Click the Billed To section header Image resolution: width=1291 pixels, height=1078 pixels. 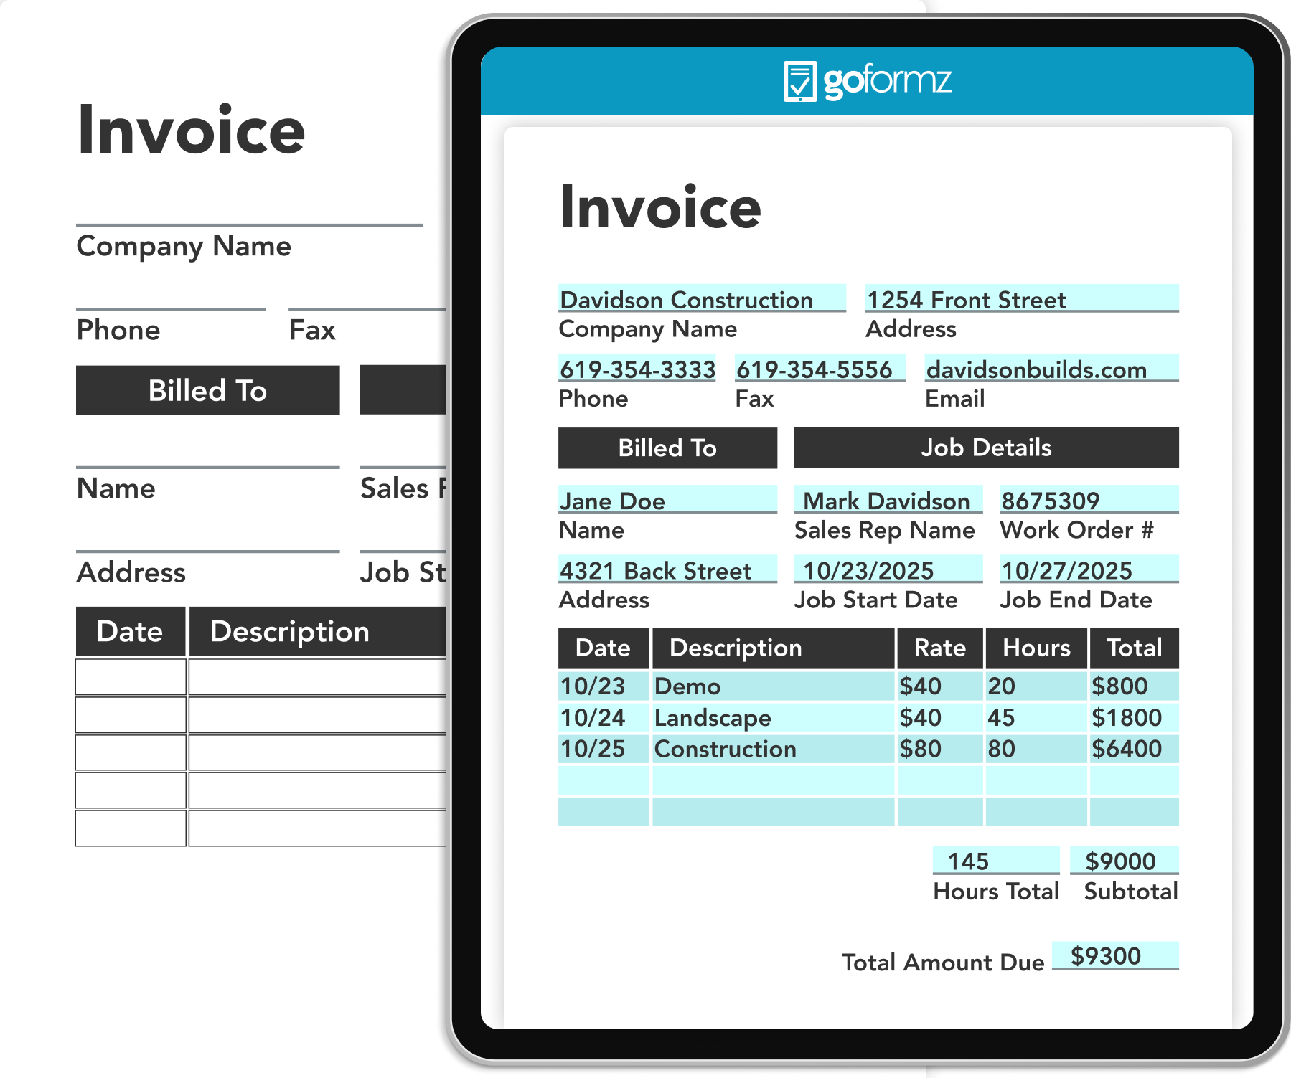tap(667, 448)
